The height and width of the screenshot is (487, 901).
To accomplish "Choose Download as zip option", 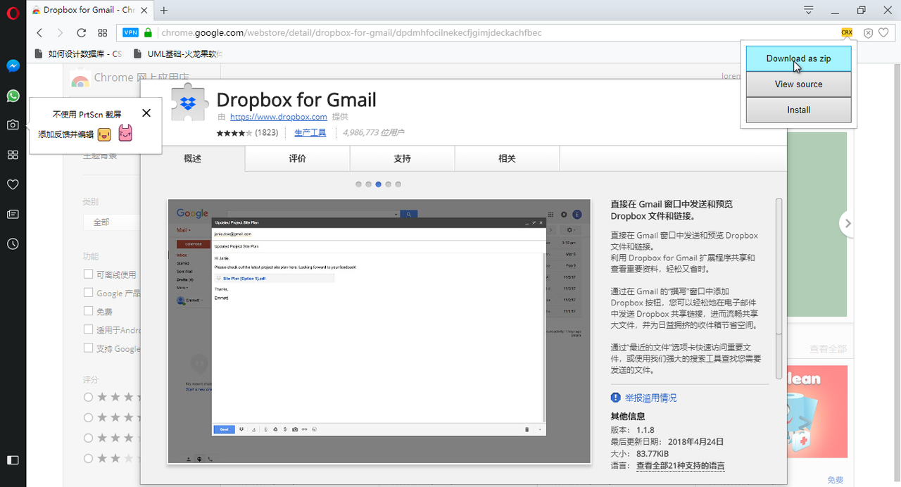I will pyautogui.click(x=798, y=58).
